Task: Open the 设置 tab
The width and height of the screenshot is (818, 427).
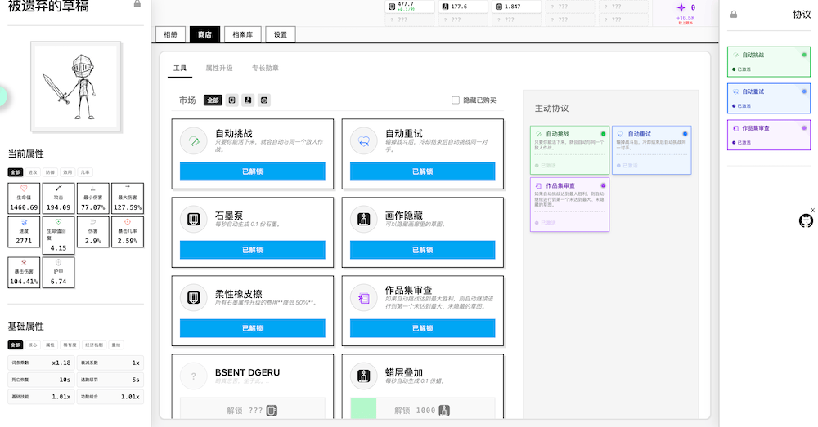Action: [281, 34]
